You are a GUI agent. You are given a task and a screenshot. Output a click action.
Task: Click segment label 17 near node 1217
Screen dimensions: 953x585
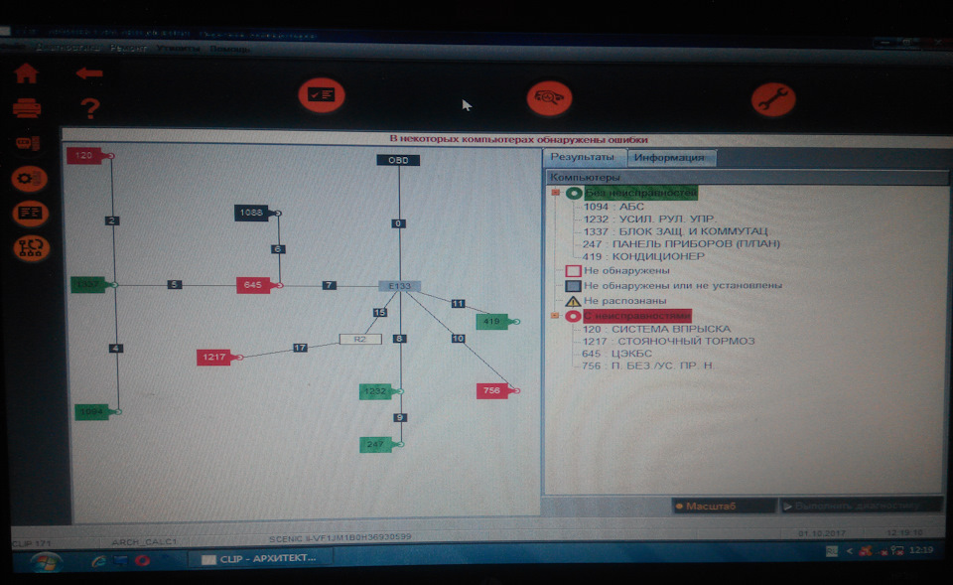300,348
